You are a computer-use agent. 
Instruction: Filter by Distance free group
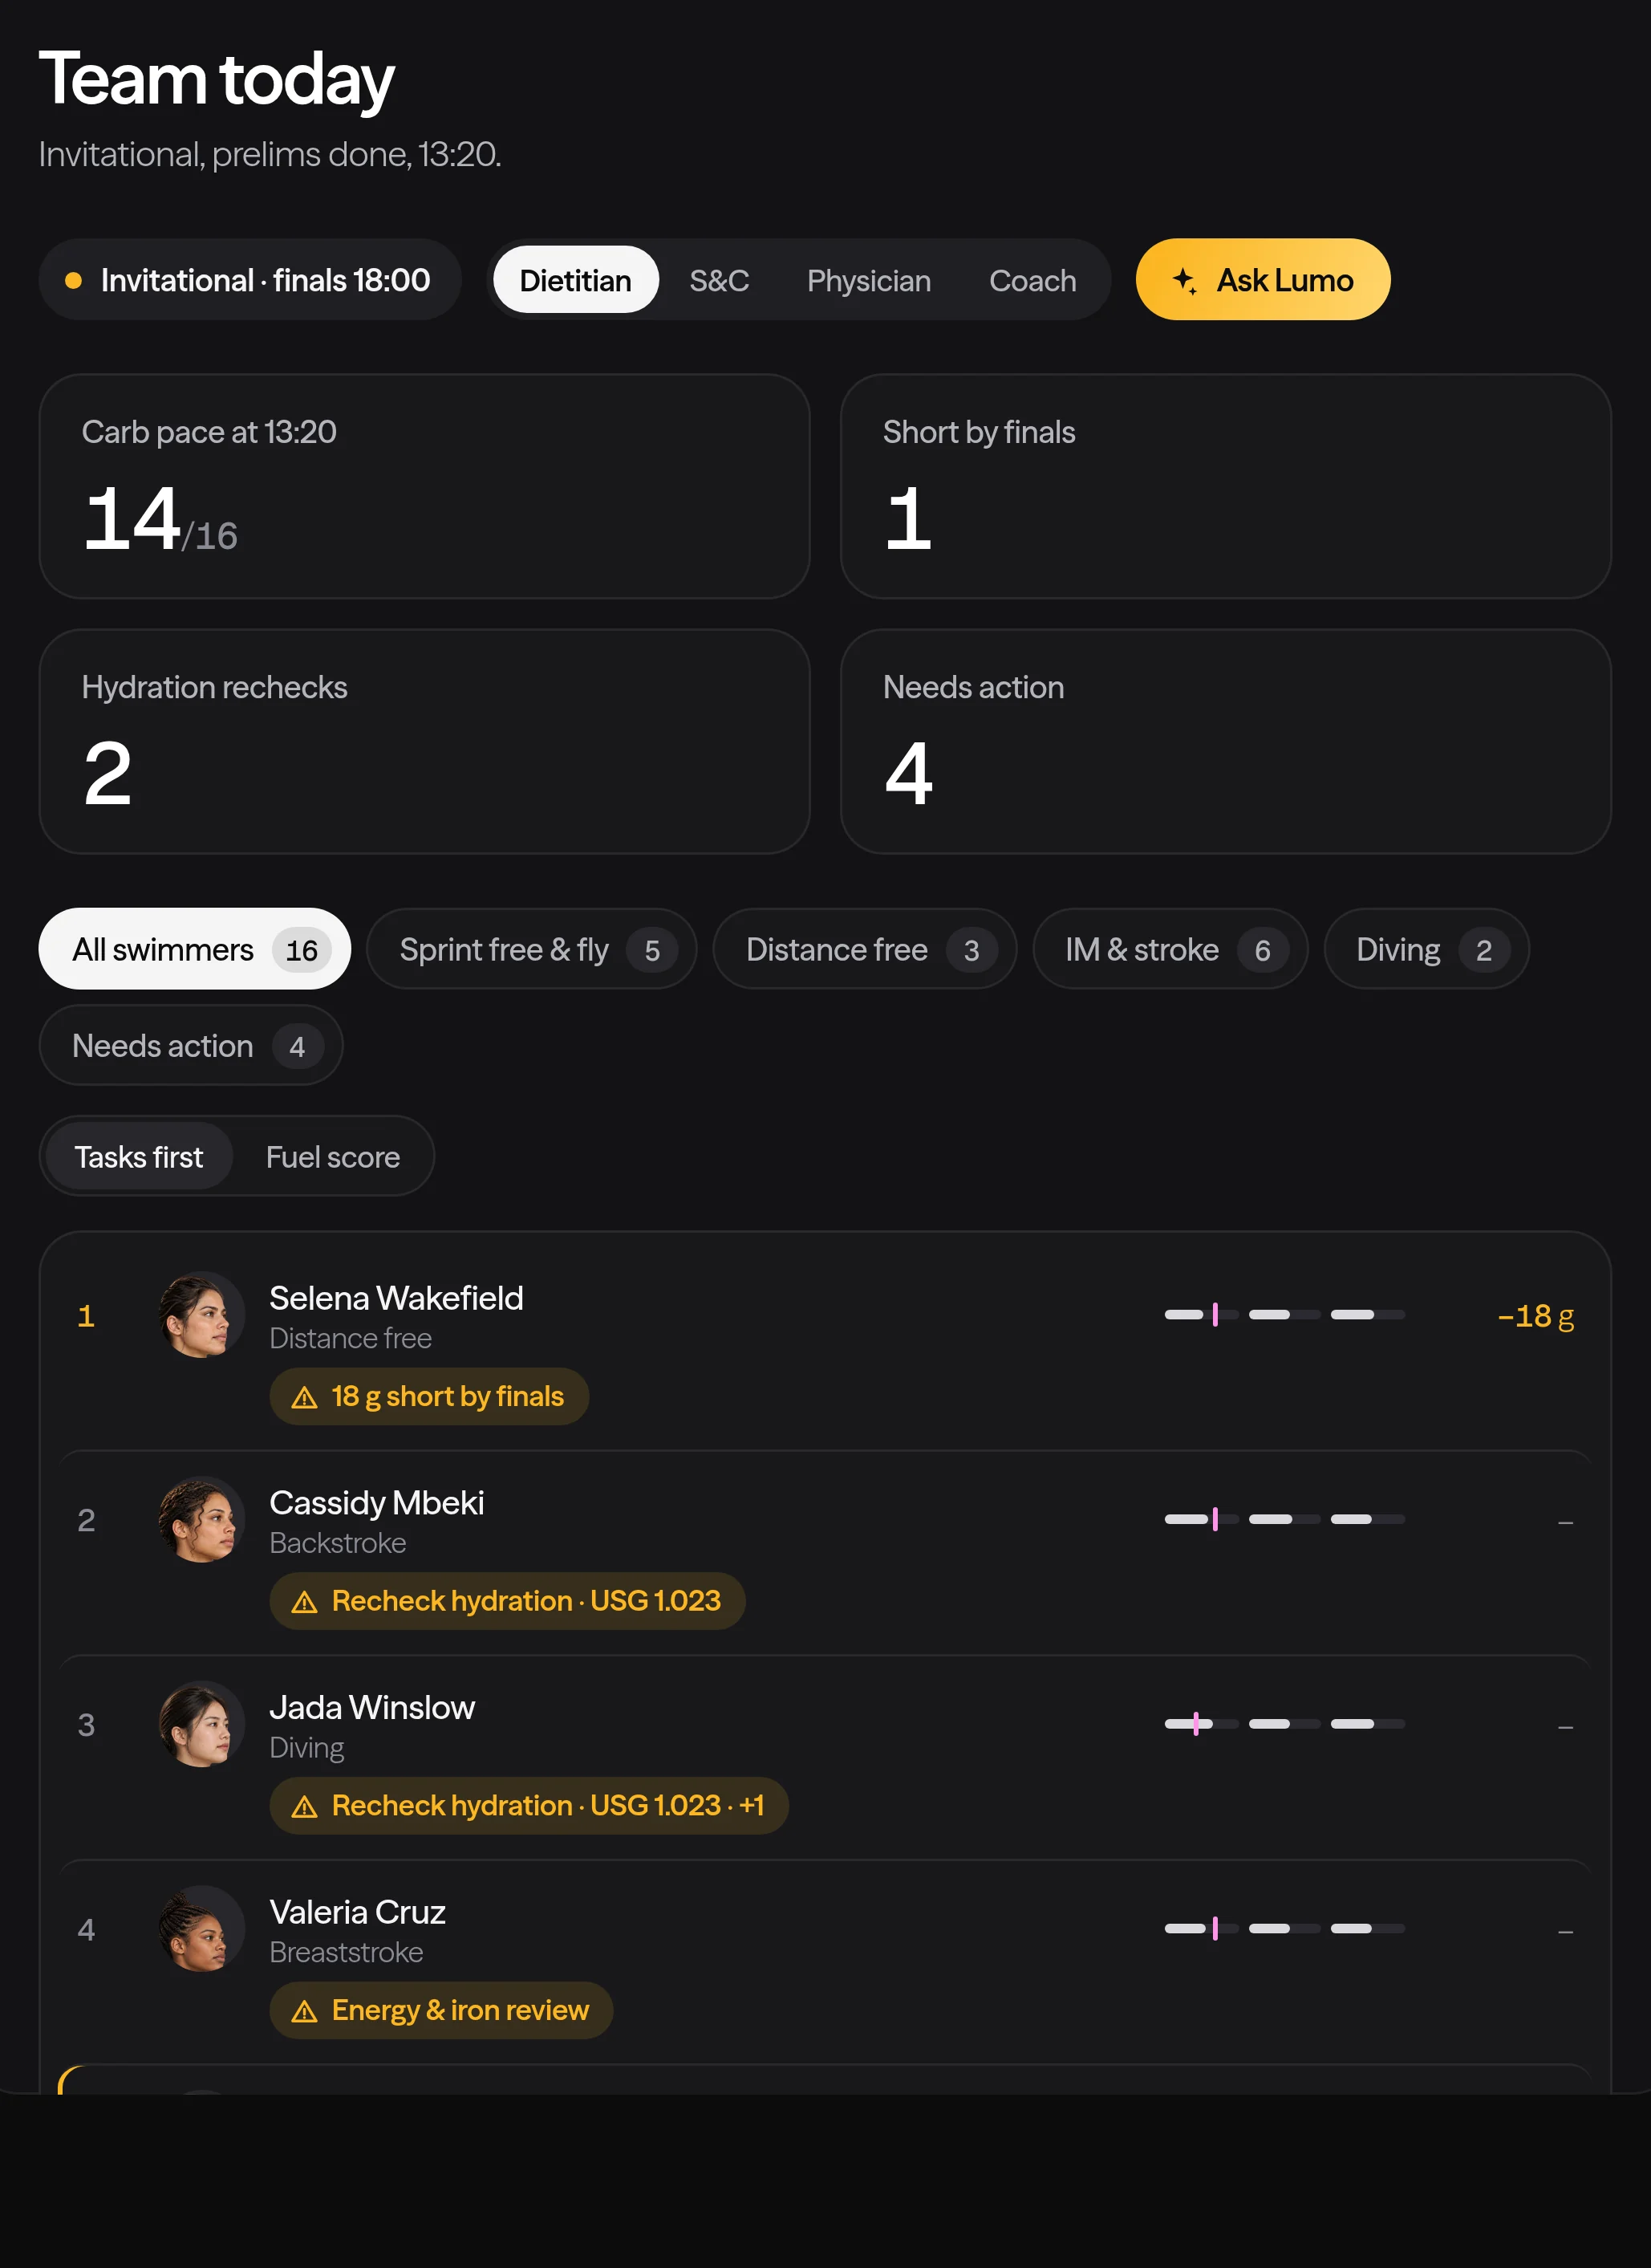pyautogui.click(x=863, y=949)
